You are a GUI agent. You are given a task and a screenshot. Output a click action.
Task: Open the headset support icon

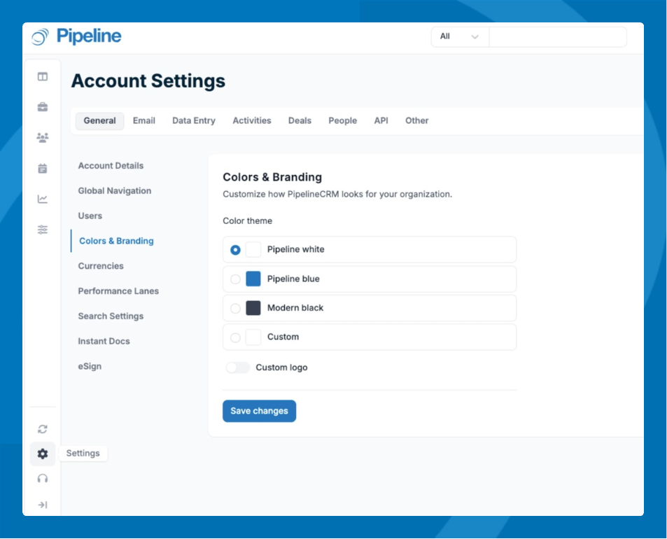[x=43, y=479]
